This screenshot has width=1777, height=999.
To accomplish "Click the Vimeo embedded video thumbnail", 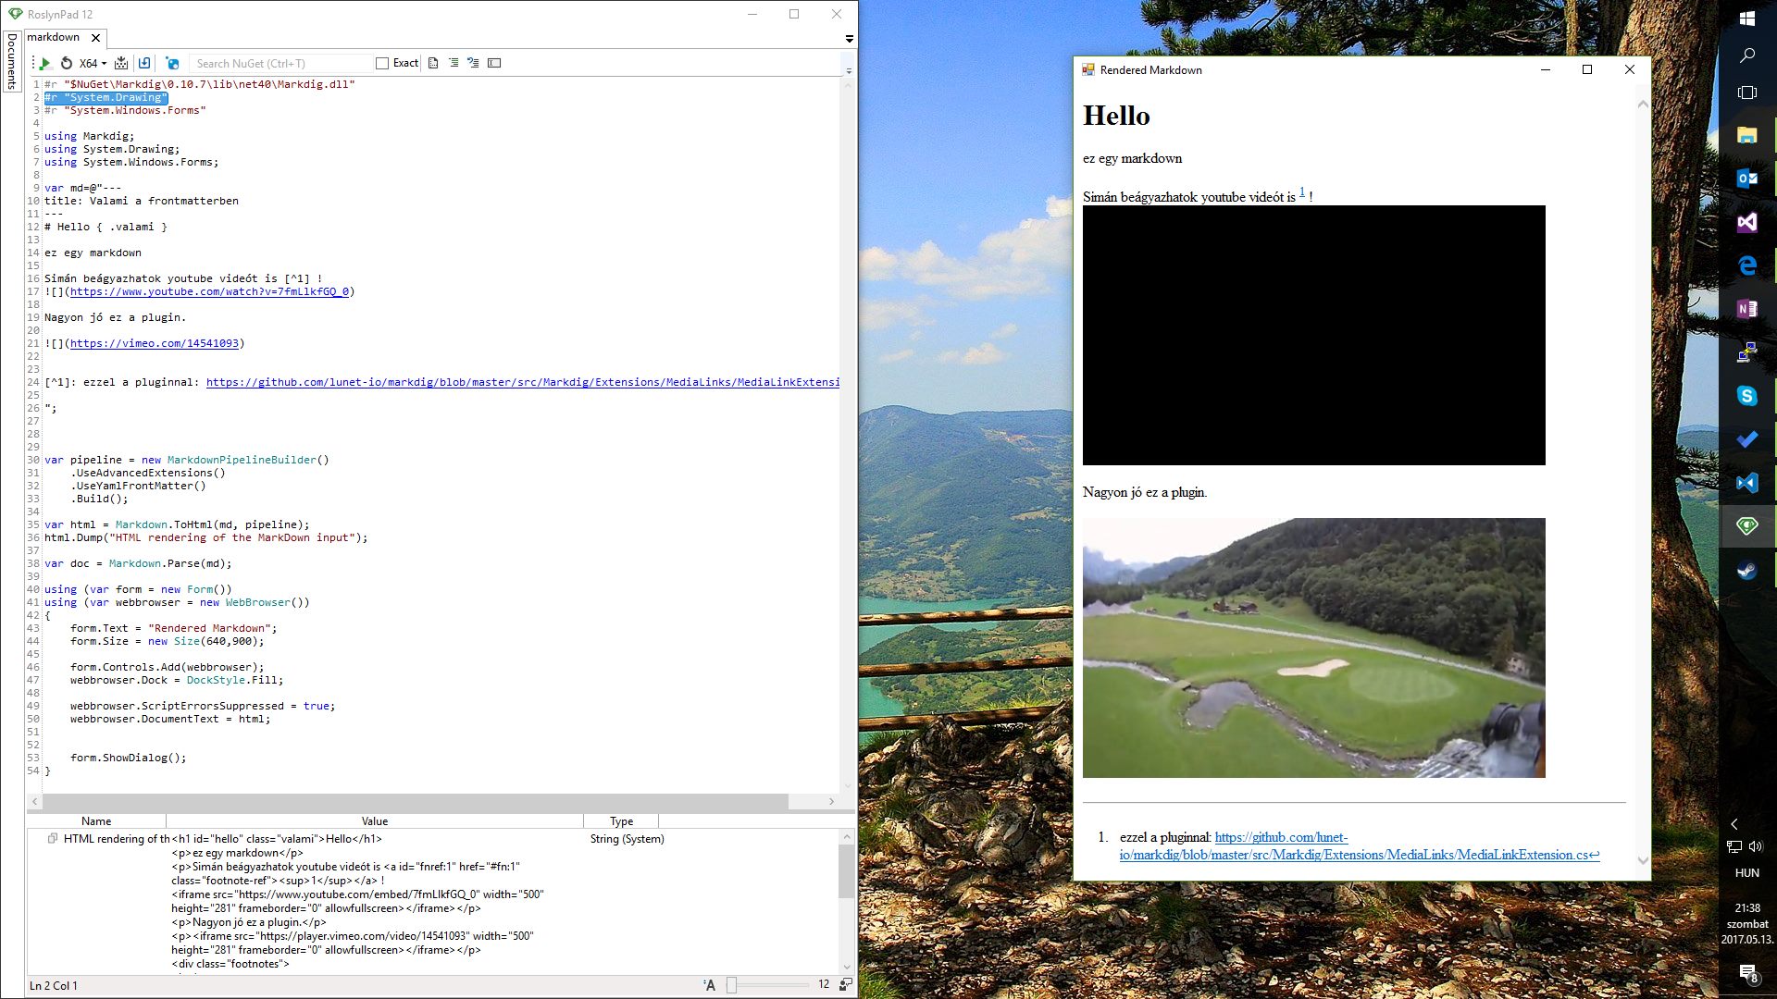I will point(1313,647).
